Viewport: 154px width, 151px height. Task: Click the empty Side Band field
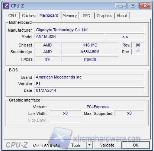pyautogui.click(x=65, y=120)
